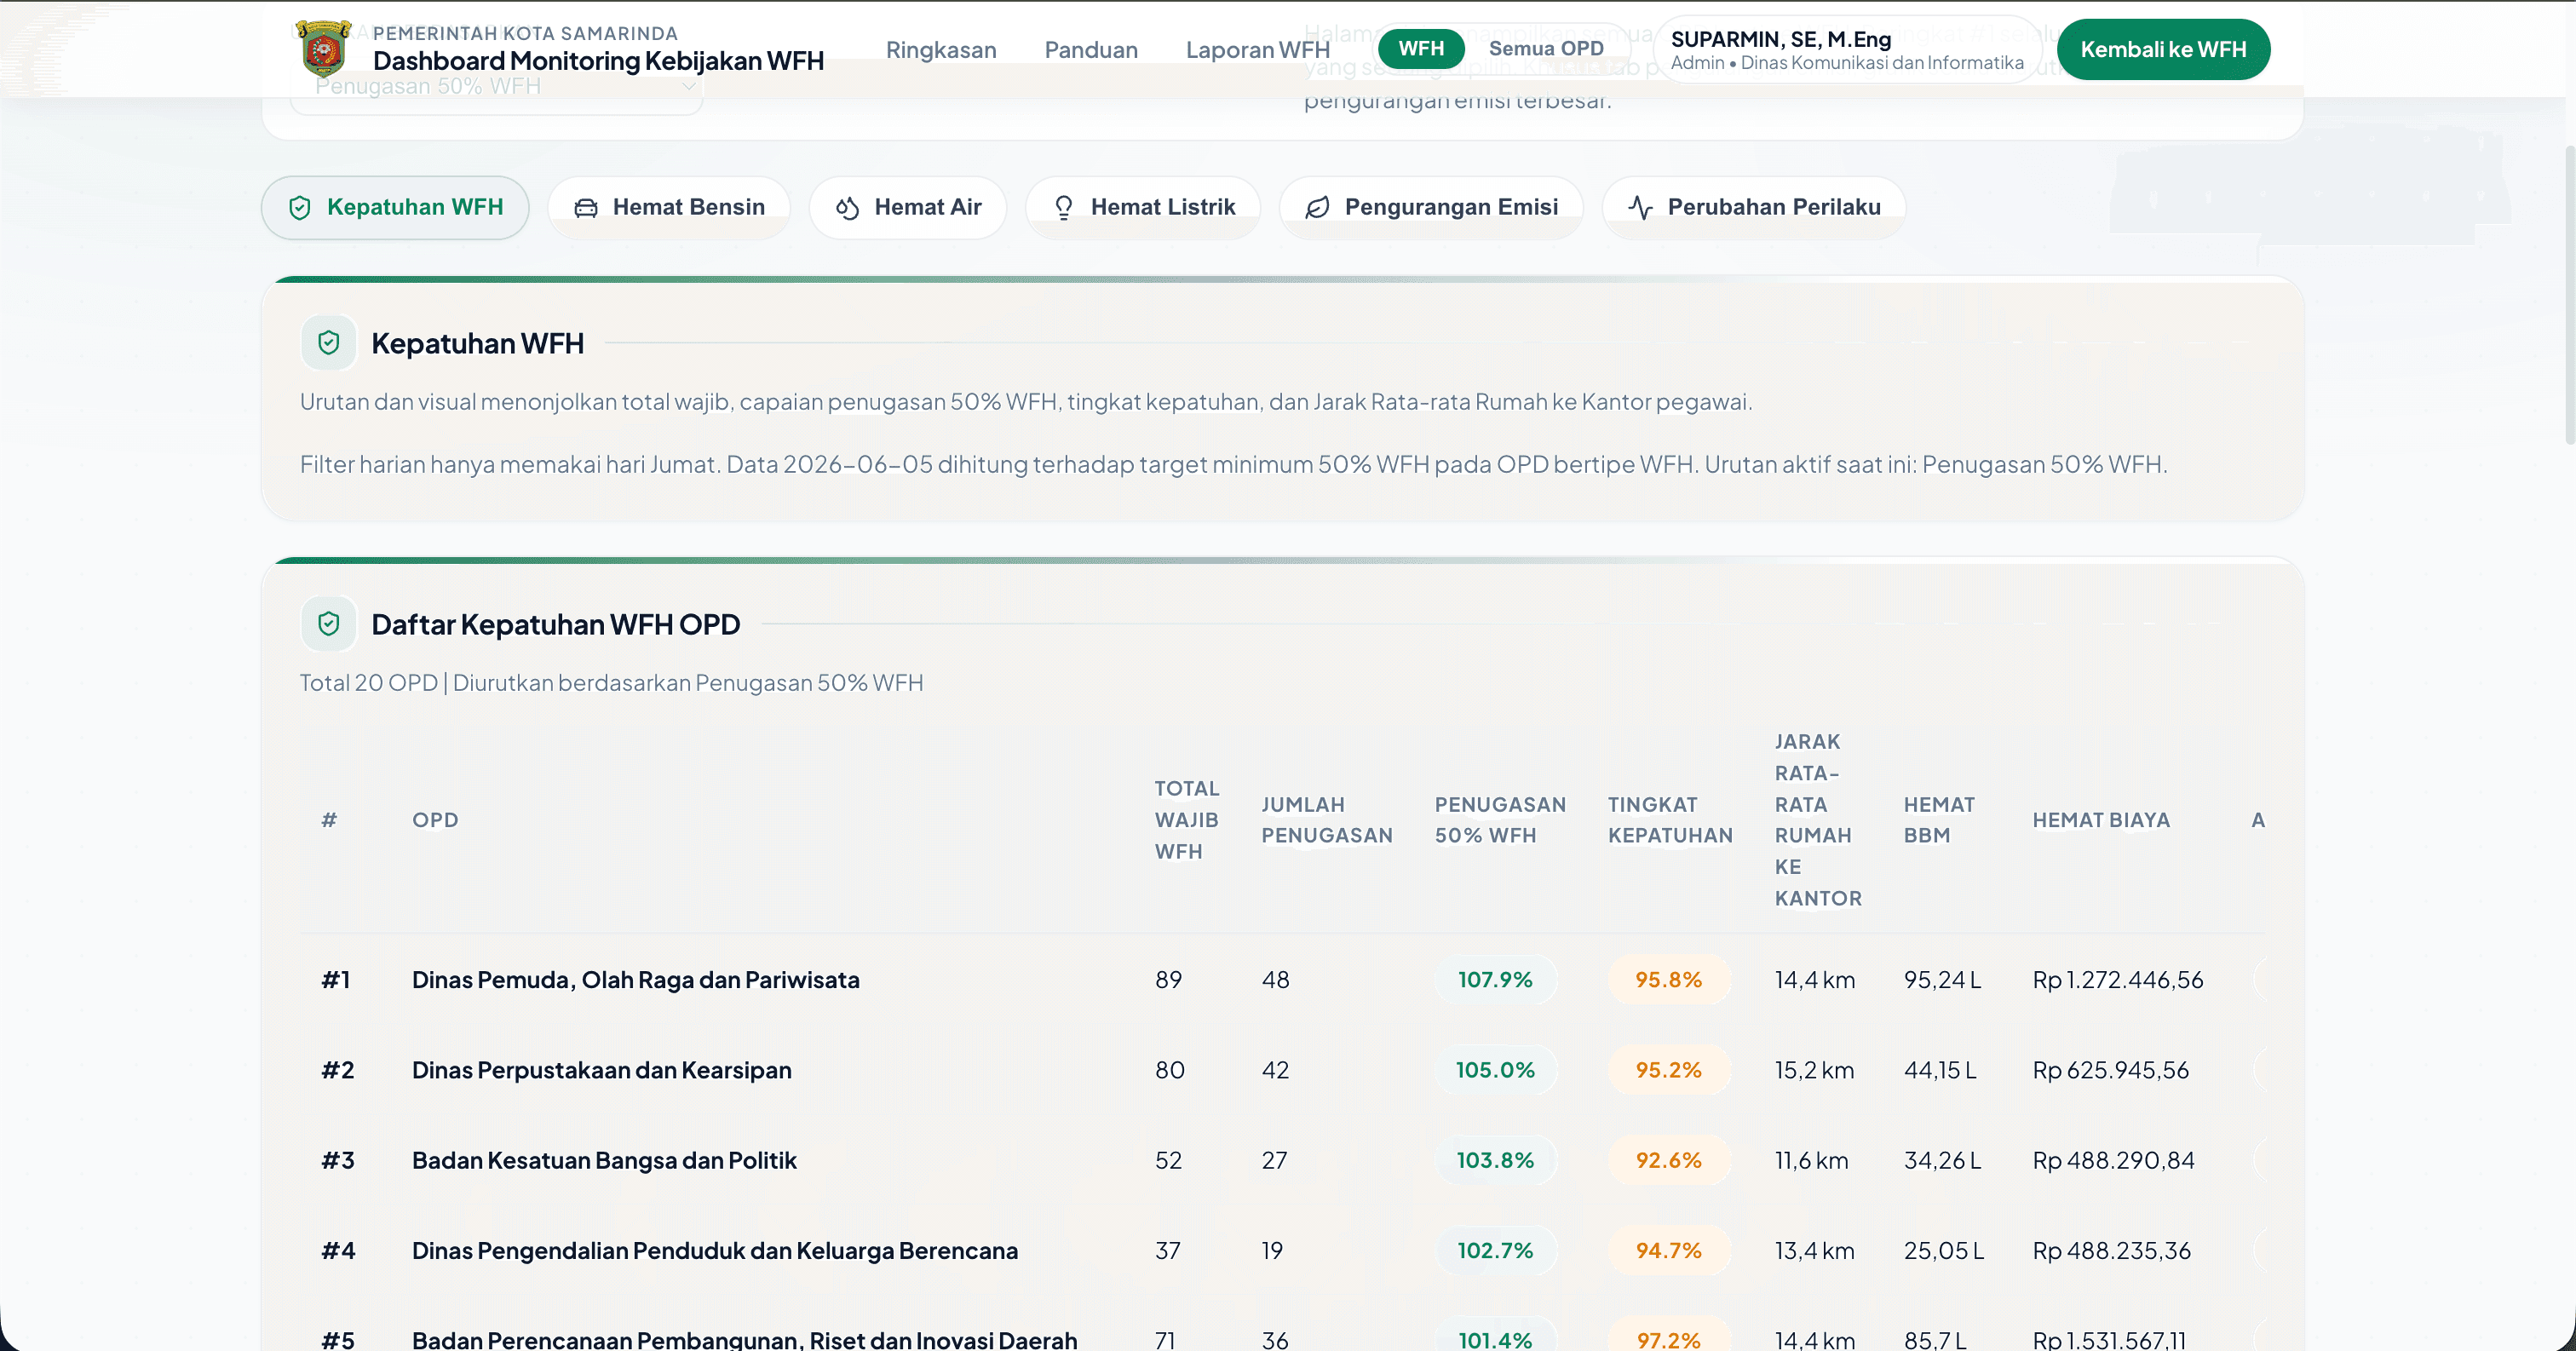The image size is (2576, 1351).
Task: Click the 95.8% tingkat kepatuhan badge
Action: pyautogui.click(x=1669, y=980)
